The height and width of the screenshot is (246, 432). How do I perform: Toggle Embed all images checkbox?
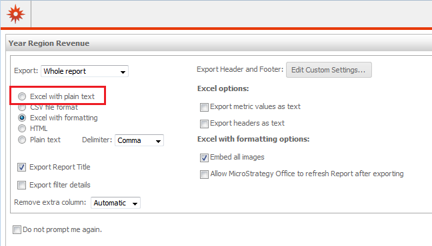click(204, 158)
